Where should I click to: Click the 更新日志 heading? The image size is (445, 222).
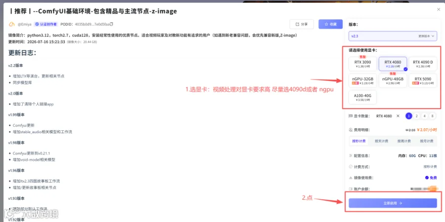click(22, 53)
